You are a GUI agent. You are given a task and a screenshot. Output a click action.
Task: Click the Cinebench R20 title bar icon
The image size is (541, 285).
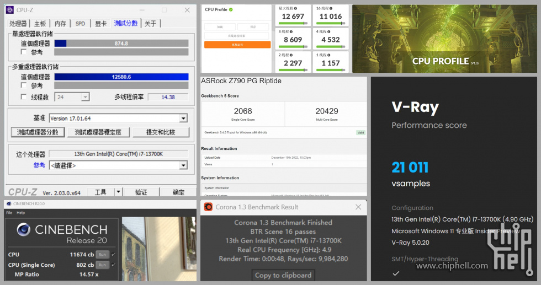click(9, 203)
